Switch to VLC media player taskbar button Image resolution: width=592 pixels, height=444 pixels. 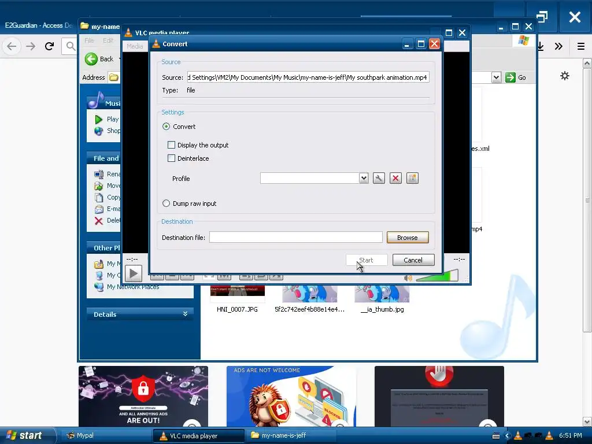click(199, 436)
